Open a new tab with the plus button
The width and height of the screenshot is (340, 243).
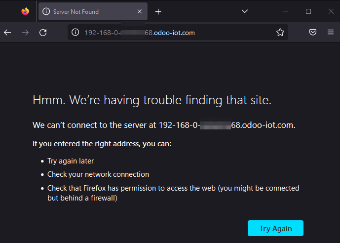(158, 11)
